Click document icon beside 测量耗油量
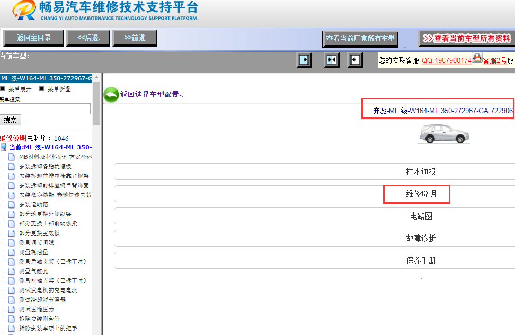Viewport: 515px width, 335px height. pos(12,252)
